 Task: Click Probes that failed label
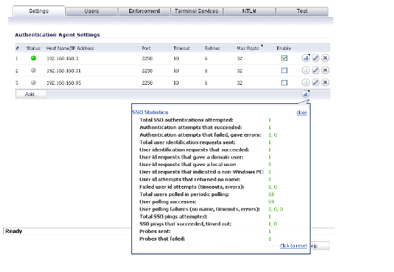(x=162, y=239)
